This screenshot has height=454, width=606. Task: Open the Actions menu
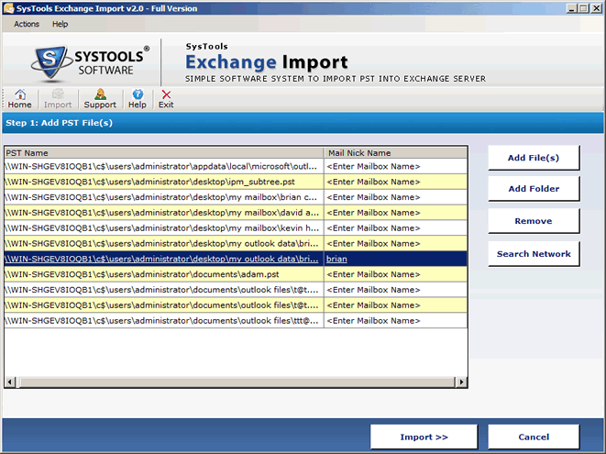click(x=27, y=24)
